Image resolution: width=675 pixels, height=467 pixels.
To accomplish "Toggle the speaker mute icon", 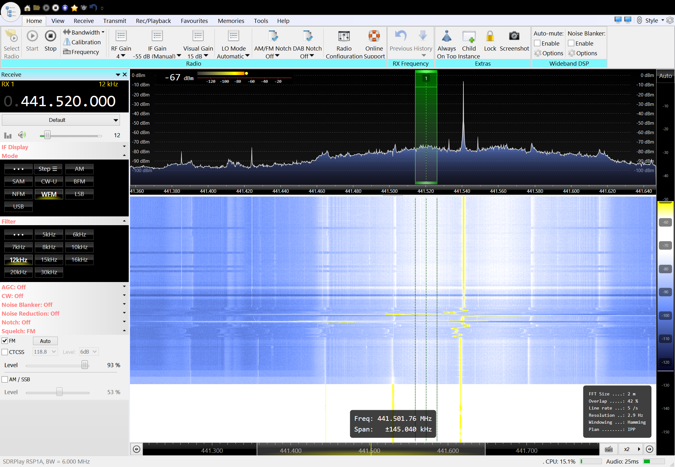I will [22, 135].
